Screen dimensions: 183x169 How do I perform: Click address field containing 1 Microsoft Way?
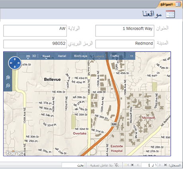tap(125, 31)
